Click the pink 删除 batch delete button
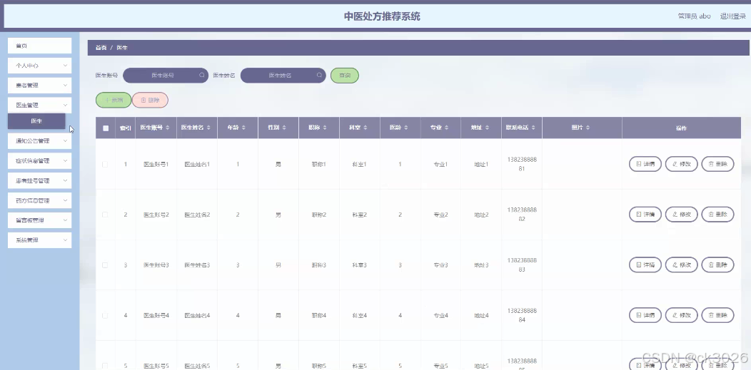 [x=150, y=101]
